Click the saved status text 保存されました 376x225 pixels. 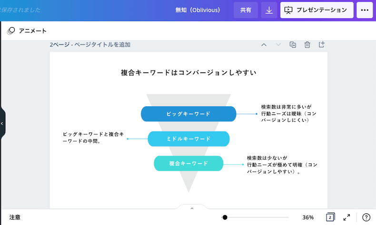[20, 10]
